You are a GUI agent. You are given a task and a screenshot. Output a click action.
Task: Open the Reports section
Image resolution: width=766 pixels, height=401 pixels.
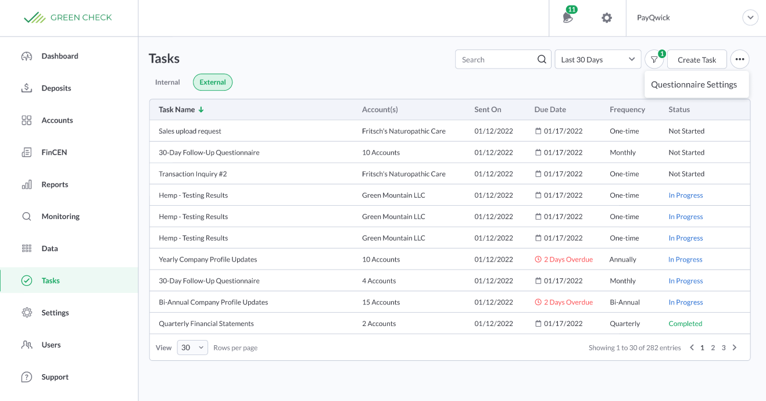pyautogui.click(x=54, y=184)
